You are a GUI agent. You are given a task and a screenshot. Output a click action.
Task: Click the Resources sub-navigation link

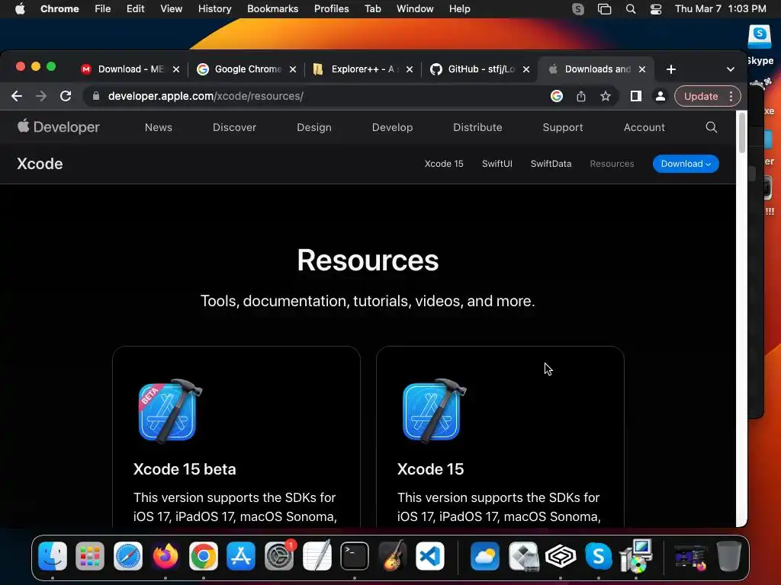click(x=612, y=164)
